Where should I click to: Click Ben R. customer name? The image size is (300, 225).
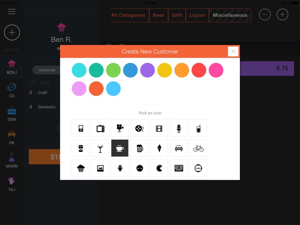pos(62,40)
